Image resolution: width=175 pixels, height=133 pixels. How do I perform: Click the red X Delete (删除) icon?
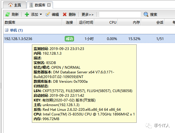point(65,15)
